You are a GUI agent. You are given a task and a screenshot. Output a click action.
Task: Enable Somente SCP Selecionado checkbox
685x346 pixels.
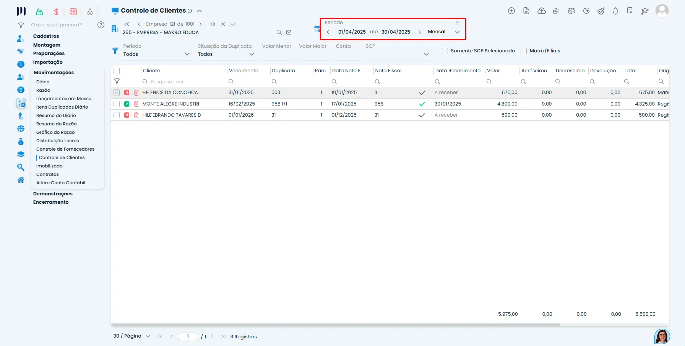tap(445, 51)
